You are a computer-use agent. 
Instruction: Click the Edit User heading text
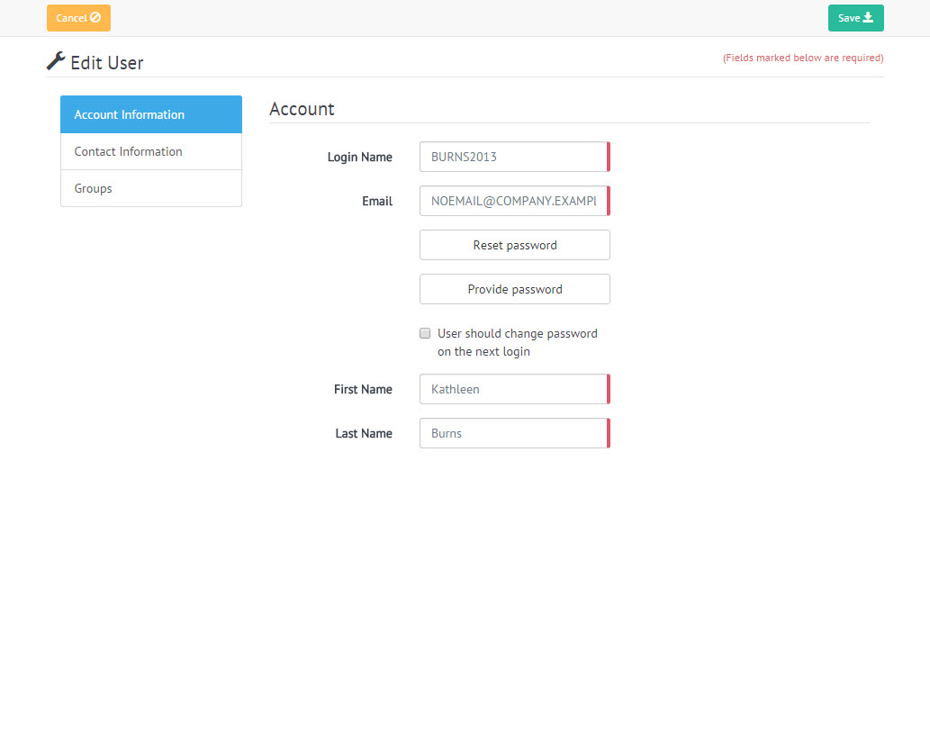(x=107, y=63)
